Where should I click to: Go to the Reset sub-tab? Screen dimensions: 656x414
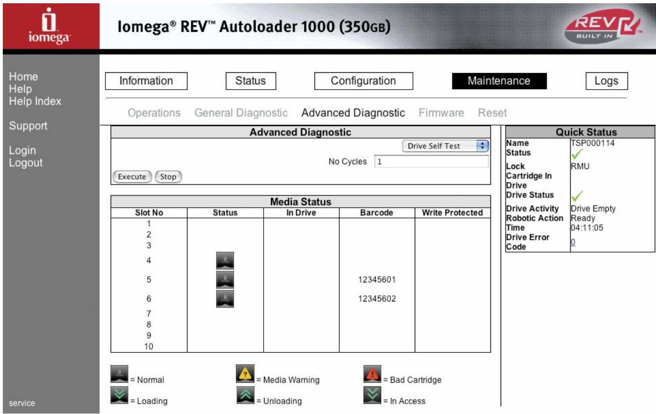tap(492, 113)
